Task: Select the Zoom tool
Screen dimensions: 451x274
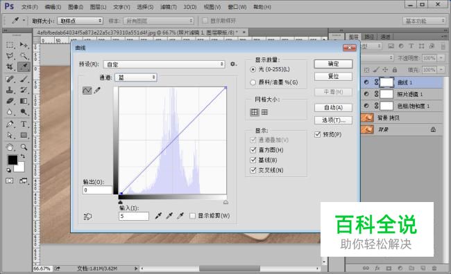Action: click(x=24, y=147)
